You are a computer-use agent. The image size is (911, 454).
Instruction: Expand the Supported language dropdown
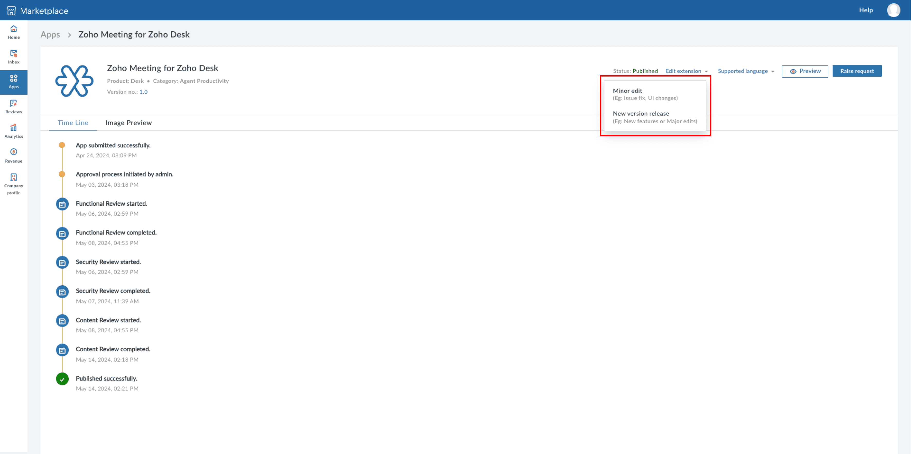tap(746, 71)
